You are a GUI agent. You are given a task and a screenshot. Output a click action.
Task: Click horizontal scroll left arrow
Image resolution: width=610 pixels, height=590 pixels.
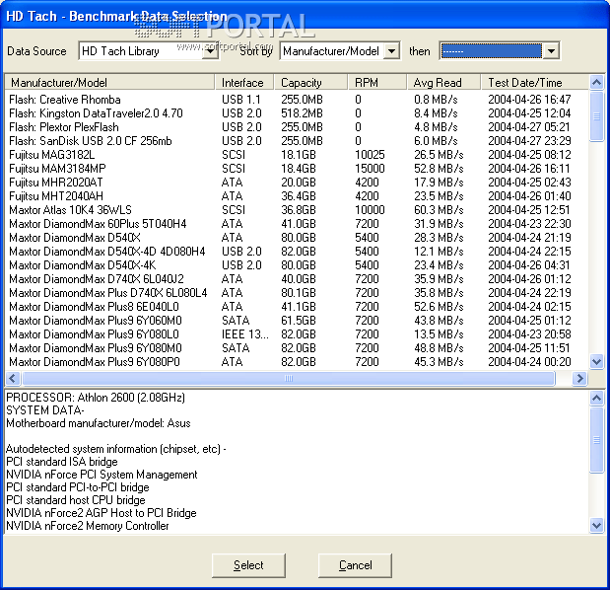[13, 378]
